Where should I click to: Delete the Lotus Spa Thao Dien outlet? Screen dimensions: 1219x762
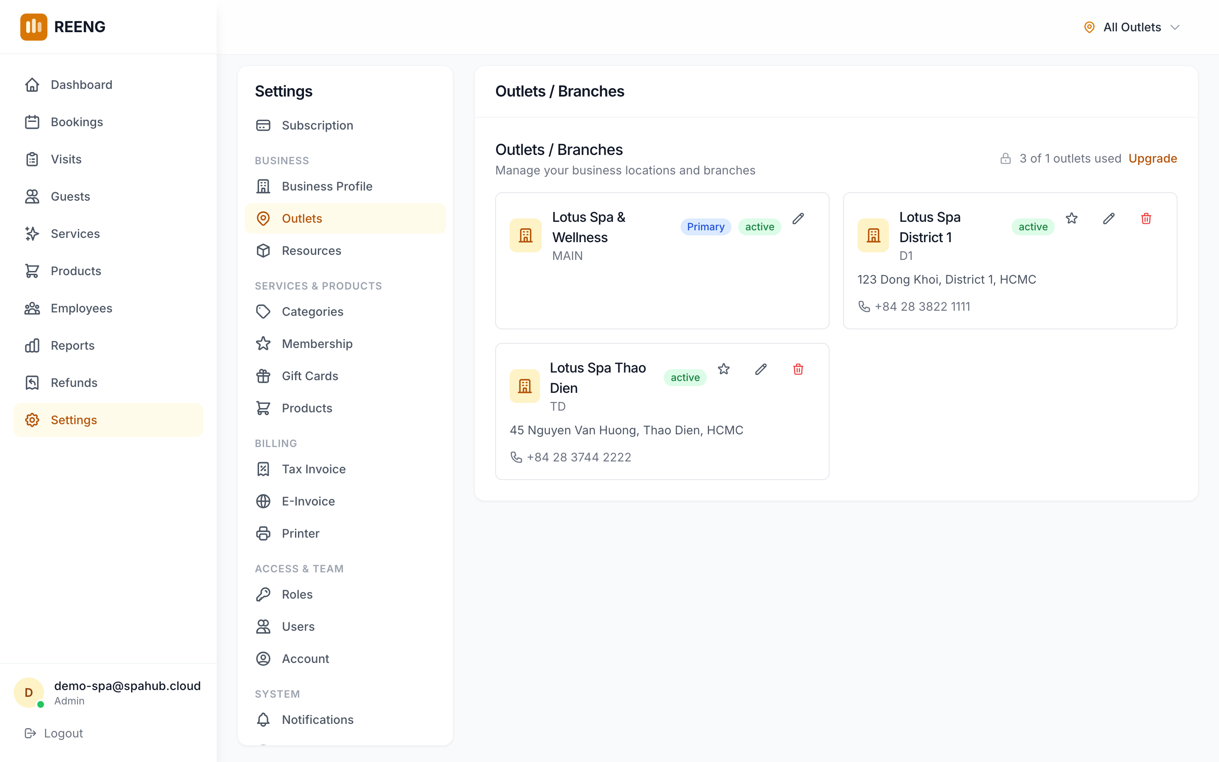[x=798, y=370]
